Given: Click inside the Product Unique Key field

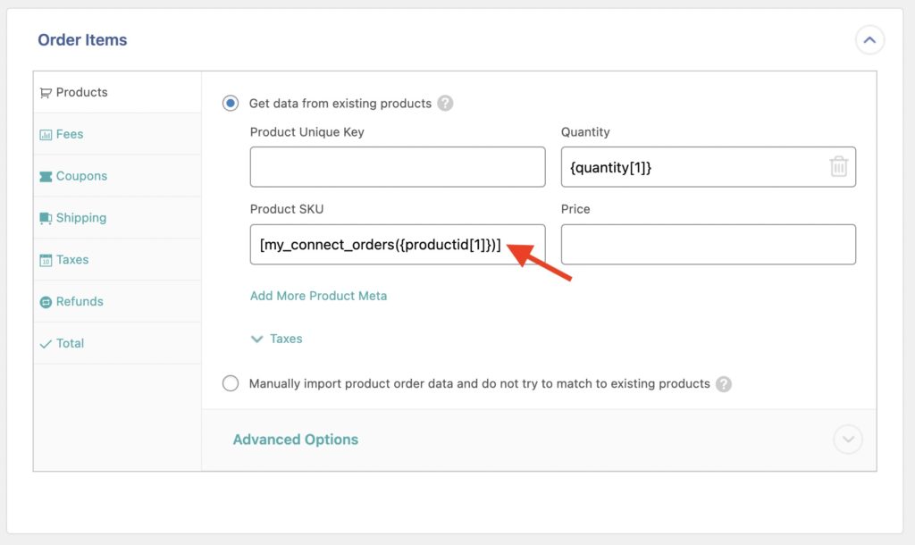Looking at the screenshot, I should pyautogui.click(x=397, y=166).
